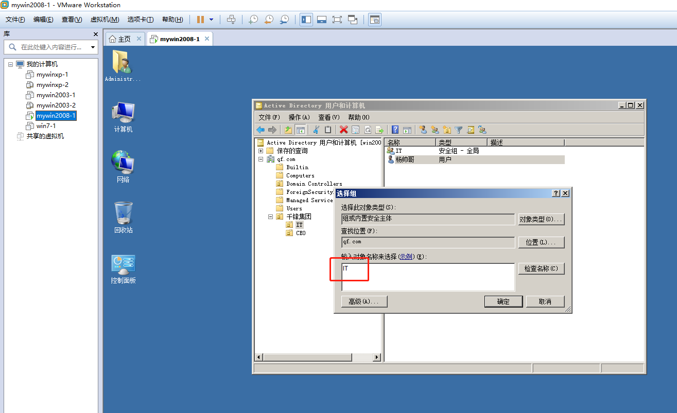Open library search dropdown arrow
677x413 pixels.
93,47
